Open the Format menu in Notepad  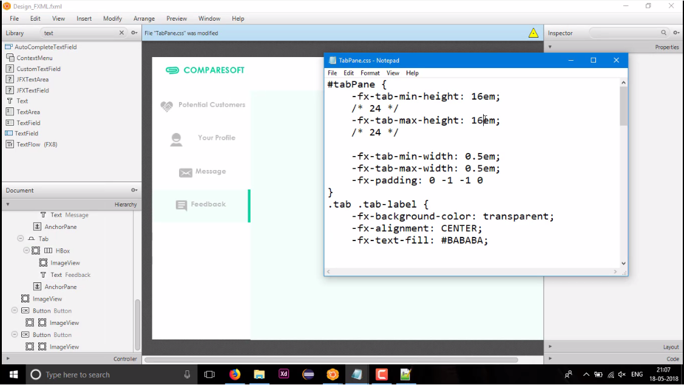[370, 73]
